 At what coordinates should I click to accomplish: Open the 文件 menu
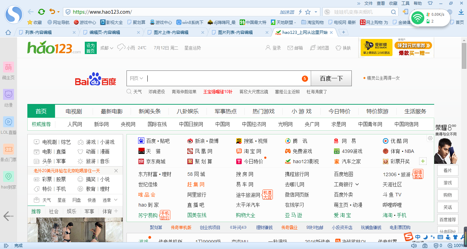[x=369, y=3]
